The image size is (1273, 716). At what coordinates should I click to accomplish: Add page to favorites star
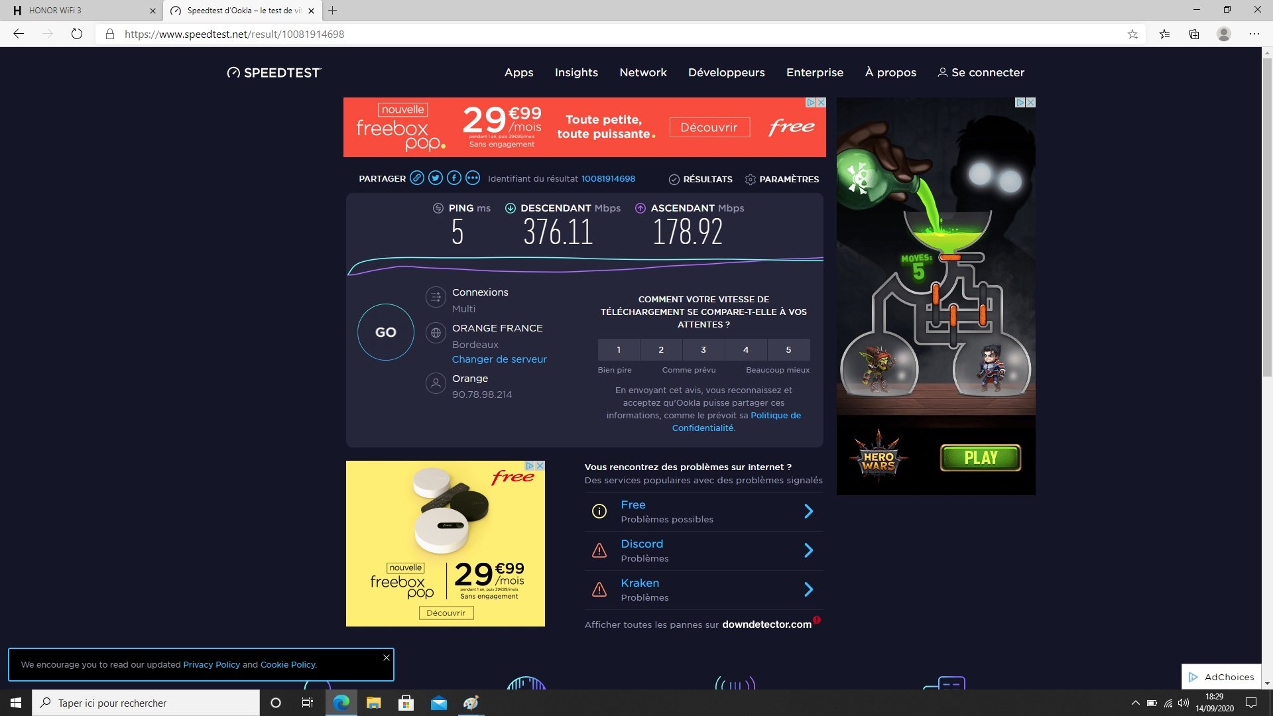tap(1132, 34)
